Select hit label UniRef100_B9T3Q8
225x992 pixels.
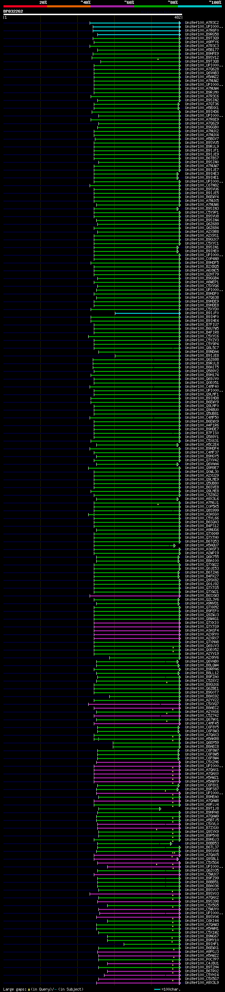[x=202, y=61]
